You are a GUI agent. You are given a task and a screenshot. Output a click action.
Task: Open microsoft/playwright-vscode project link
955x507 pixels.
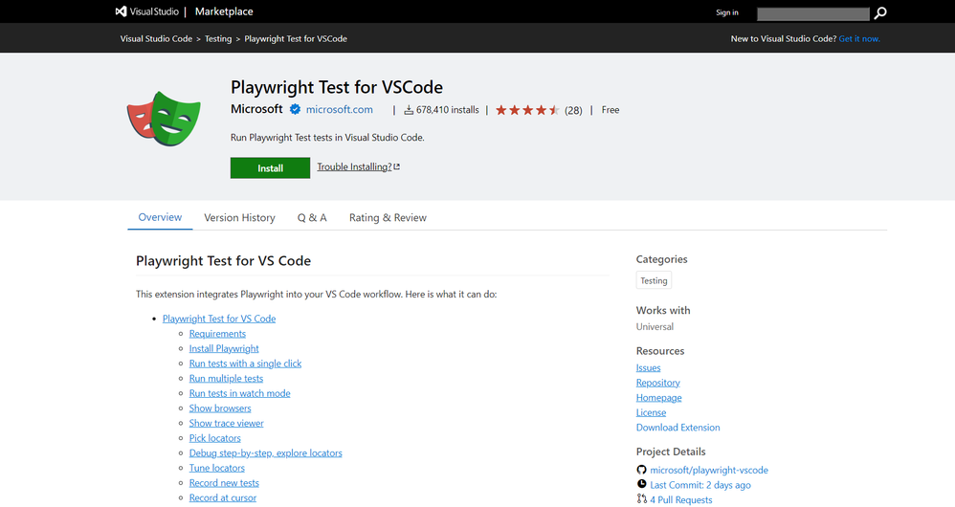pyautogui.click(x=709, y=470)
